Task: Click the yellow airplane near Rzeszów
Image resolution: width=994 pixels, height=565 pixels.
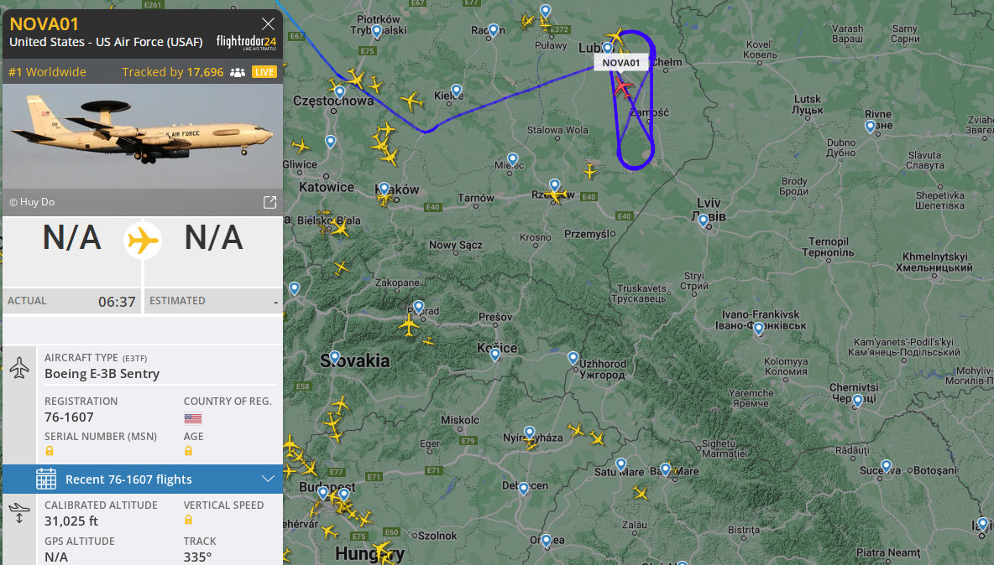Action: 555,195
